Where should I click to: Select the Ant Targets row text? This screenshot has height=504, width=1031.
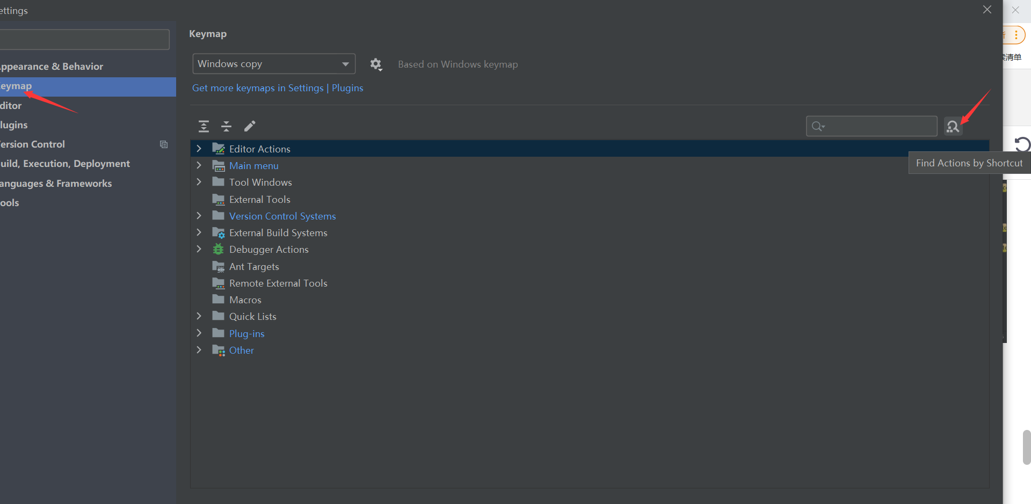(x=254, y=267)
